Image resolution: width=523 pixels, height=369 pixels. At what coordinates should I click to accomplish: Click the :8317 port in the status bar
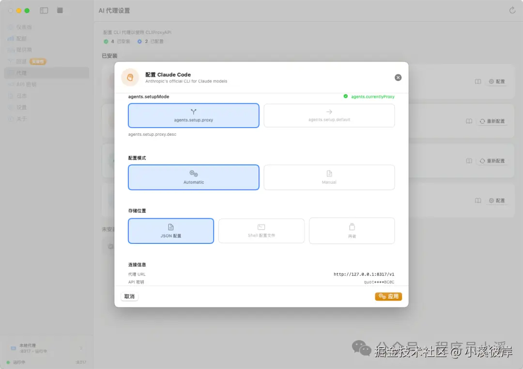pyautogui.click(x=81, y=362)
